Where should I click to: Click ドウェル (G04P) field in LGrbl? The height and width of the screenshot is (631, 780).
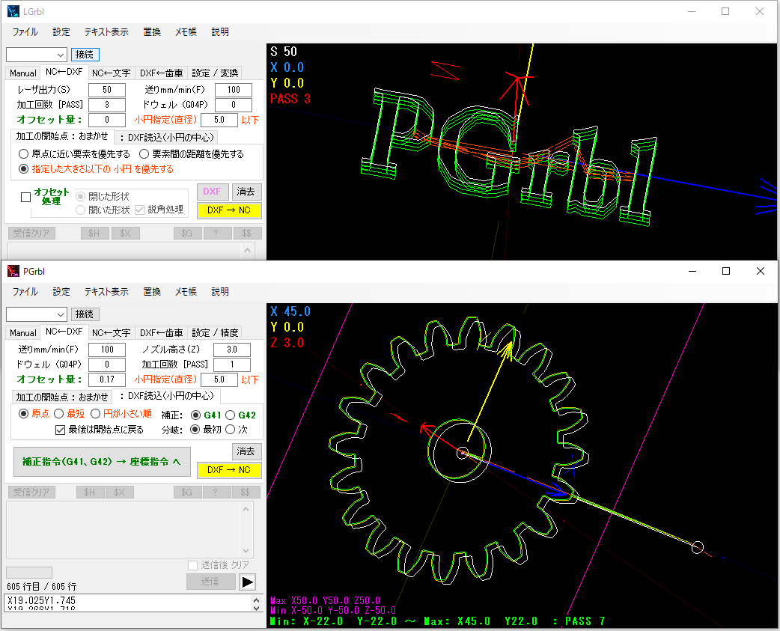[x=234, y=105]
